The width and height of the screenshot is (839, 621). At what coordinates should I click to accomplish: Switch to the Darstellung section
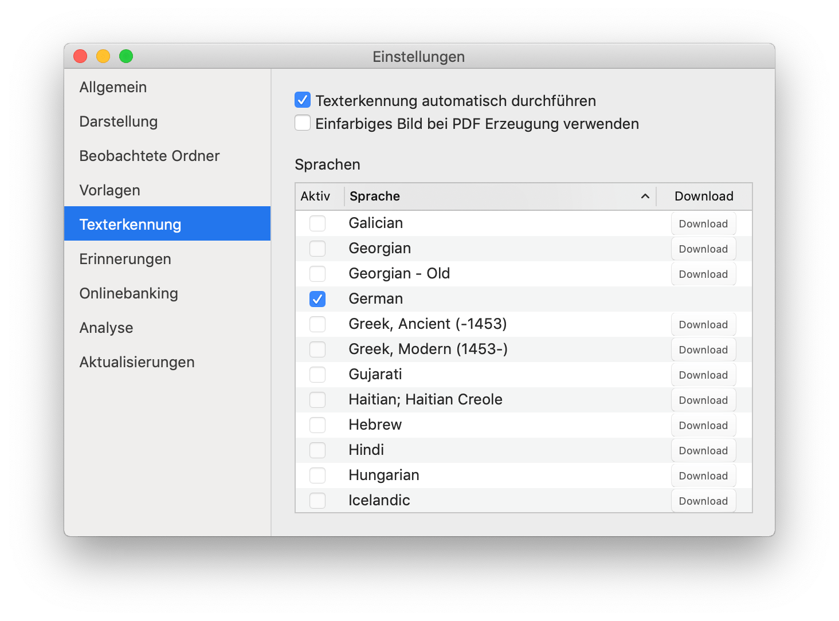(119, 121)
